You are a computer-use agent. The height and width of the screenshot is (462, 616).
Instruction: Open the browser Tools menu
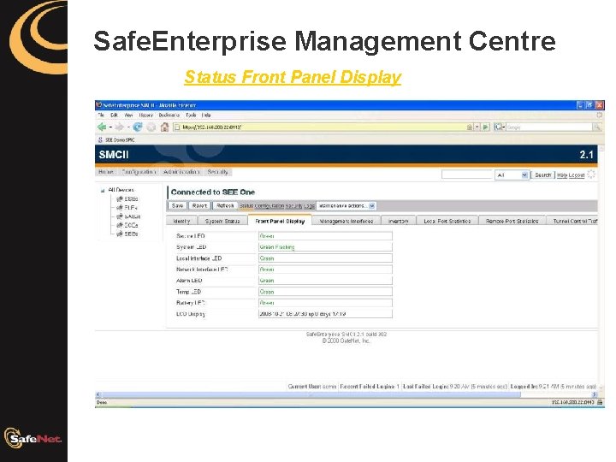point(191,115)
